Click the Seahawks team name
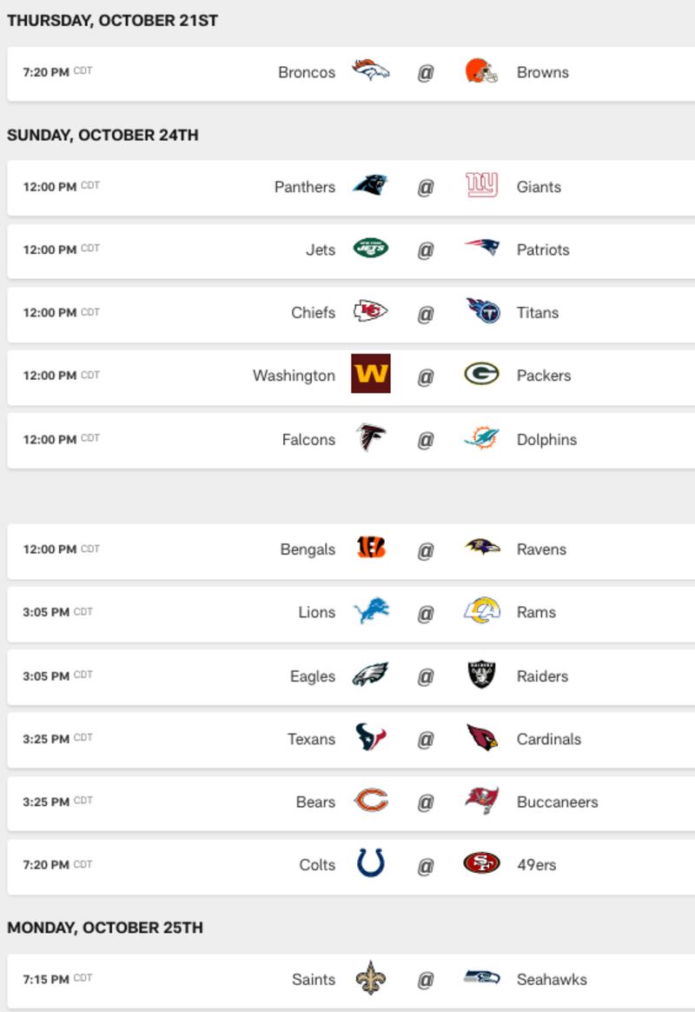Image resolution: width=695 pixels, height=1012 pixels. click(x=552, y=979)
